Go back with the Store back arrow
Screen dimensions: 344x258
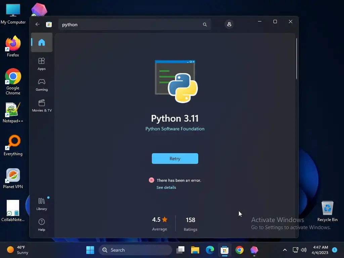click(38, 24)
